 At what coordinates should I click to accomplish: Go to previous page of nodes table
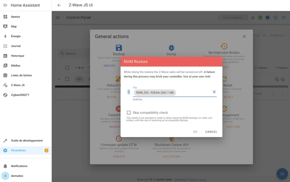[272, 94]
